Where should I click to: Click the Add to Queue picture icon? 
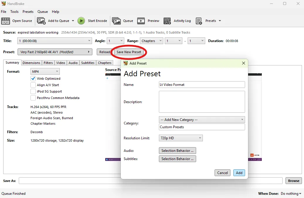[x=41, y=21]
